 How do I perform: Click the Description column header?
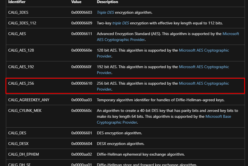tap(107, 2)
